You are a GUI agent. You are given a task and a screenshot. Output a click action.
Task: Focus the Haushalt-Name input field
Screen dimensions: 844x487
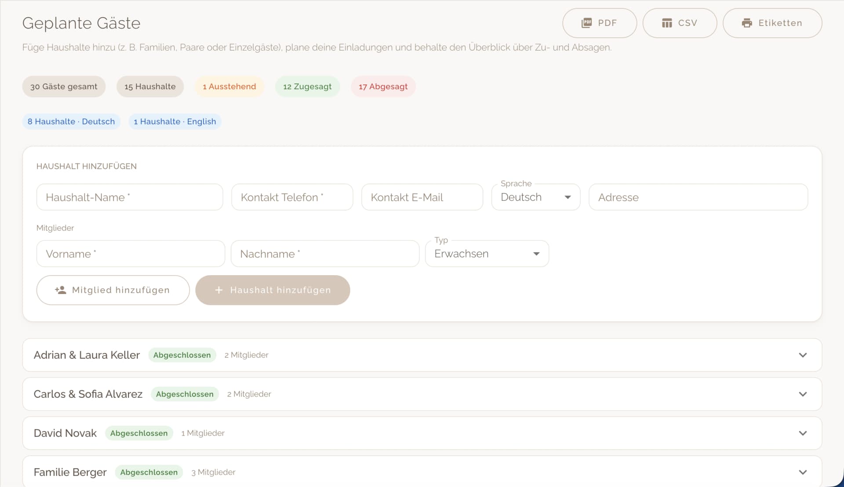(x=130, y=197)
